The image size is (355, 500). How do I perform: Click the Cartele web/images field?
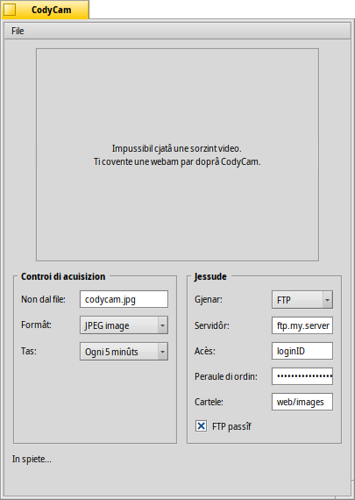coord(302,402)
